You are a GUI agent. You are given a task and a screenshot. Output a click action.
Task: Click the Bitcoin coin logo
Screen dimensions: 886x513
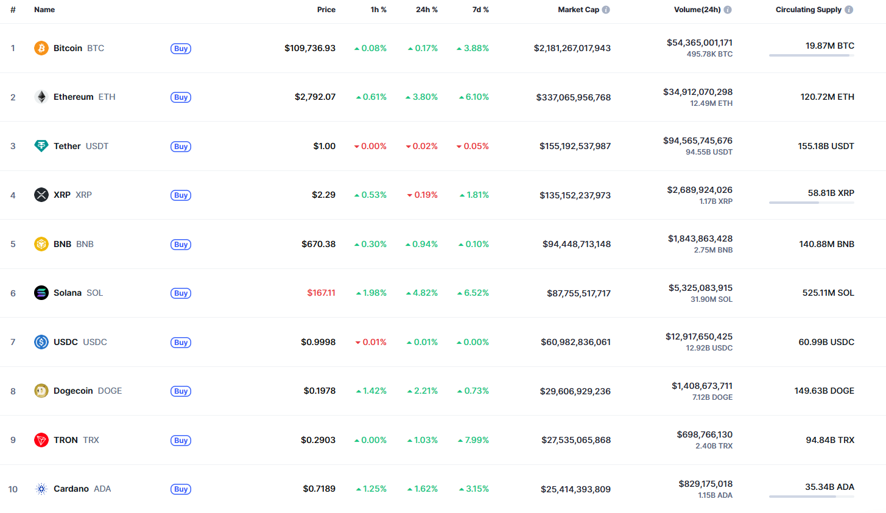41,48
